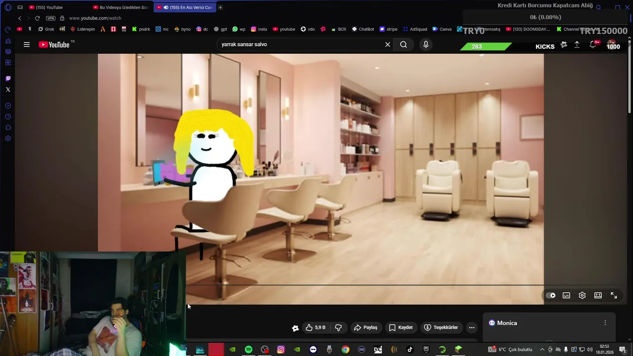
Task: Open YouTube notifications bell
Action: pos(593,45)
